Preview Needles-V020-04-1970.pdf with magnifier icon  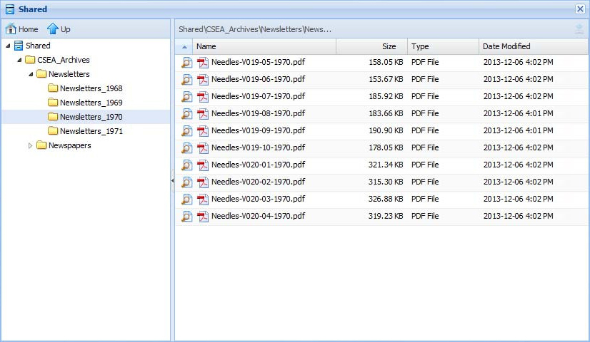186,216
